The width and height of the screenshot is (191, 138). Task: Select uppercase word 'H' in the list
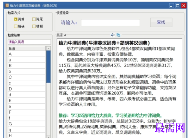[x=27, y=135]
